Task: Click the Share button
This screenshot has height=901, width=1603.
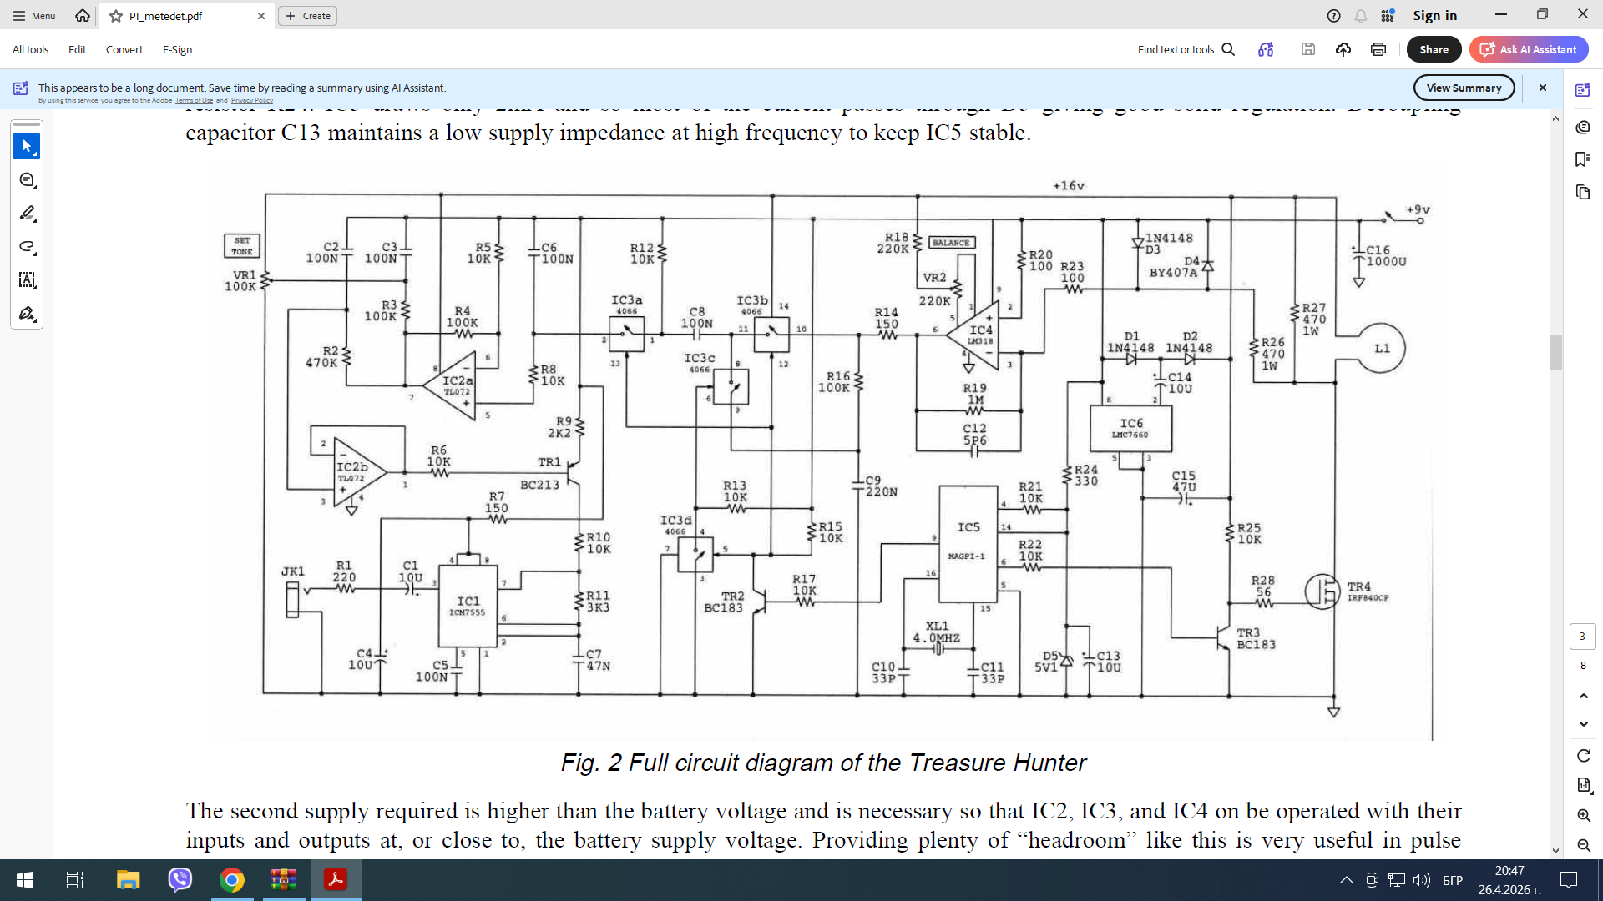Action: (1434, 50)
